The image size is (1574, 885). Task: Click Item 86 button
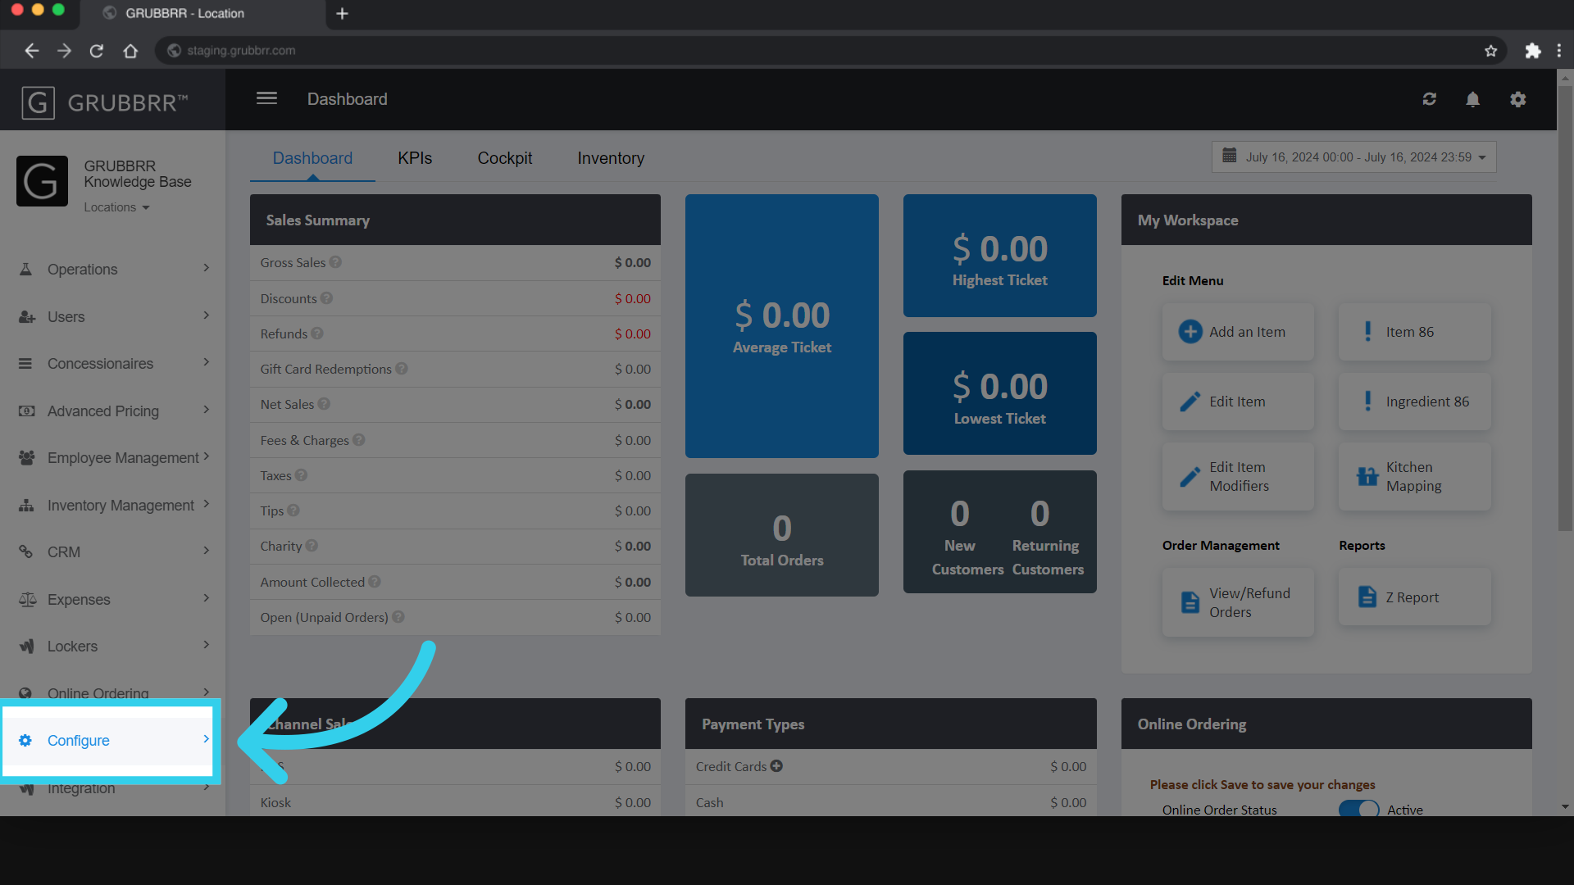(1415, 332)
